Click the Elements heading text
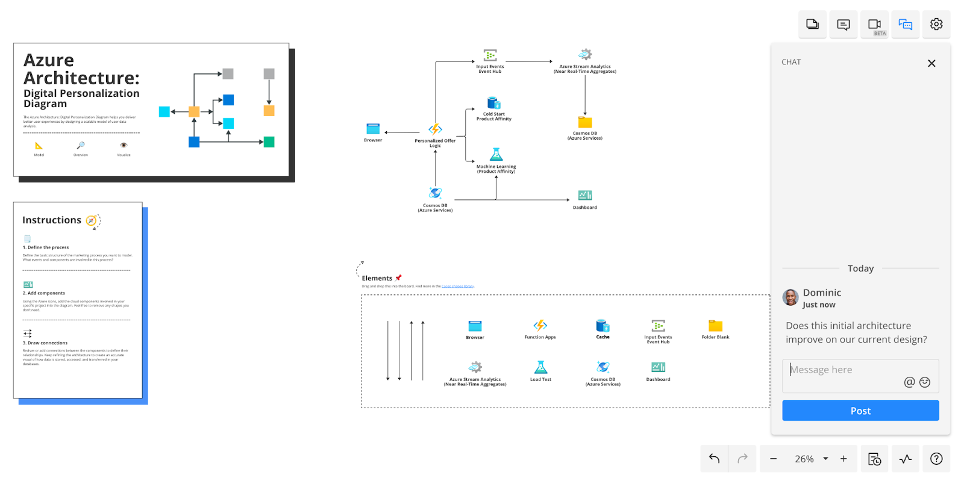964x484 pixels. [x=377, y=278]
